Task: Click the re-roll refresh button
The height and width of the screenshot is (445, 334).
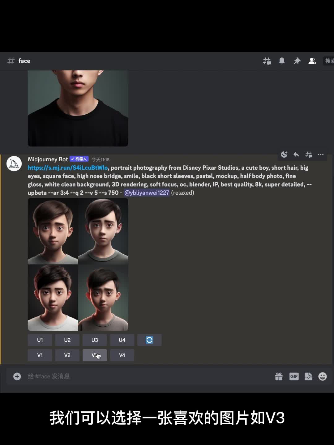Action: 149,340
